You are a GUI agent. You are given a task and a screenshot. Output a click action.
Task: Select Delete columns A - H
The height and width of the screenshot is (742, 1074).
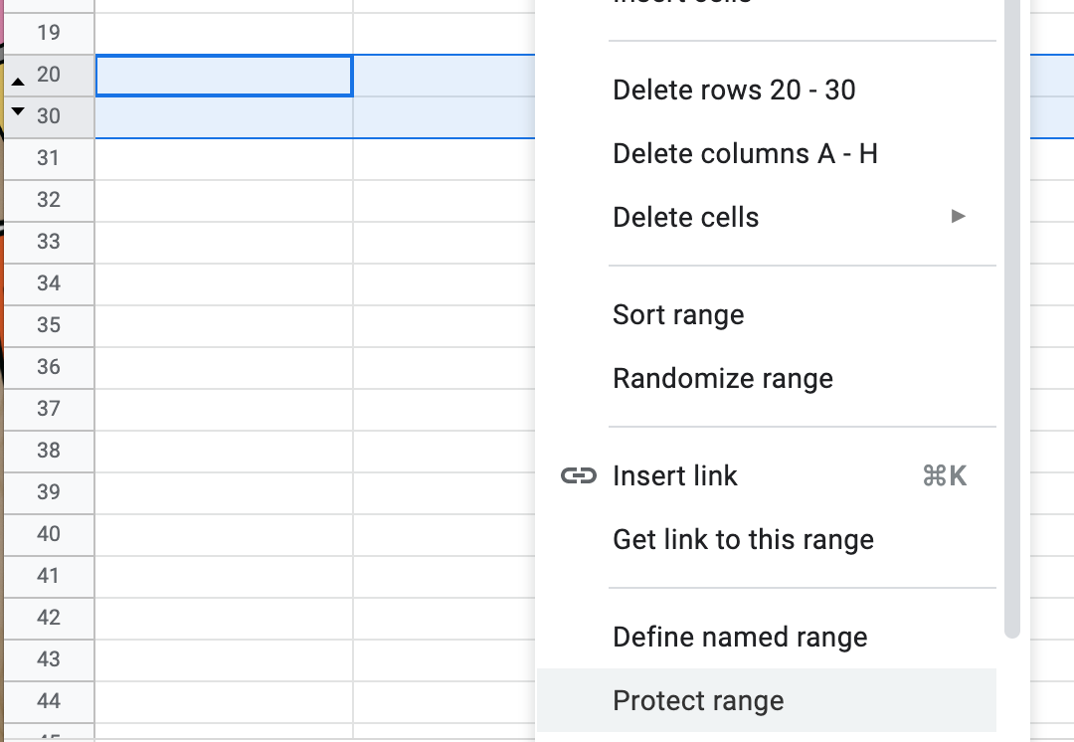coord(745,154)
